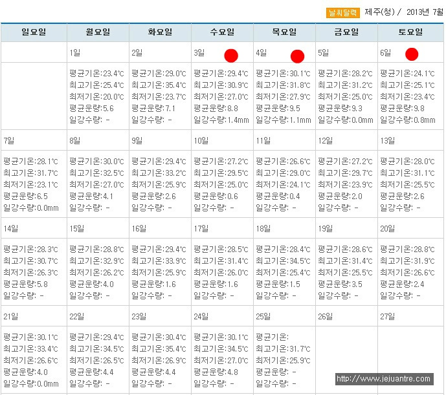Screen dimensions: 446x395
Task: Select the 목요일 column header
Action: click(x=284, y=32)
